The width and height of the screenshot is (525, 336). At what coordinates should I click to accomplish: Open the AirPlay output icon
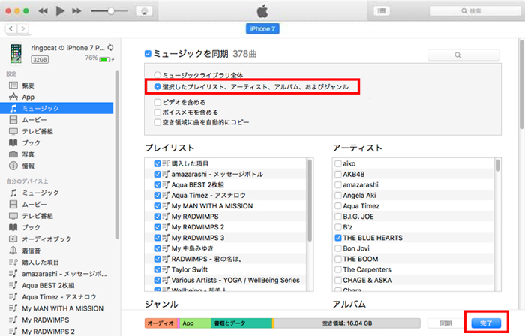pyautogui.click(x=144, y=11)
